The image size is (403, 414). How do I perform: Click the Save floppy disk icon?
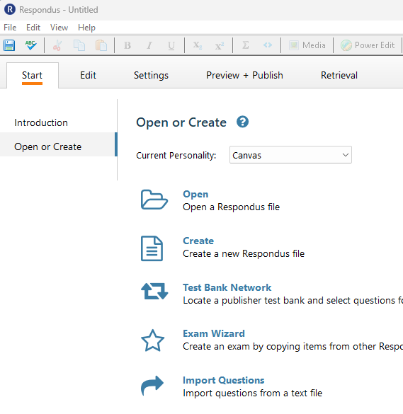coord(9,45)
